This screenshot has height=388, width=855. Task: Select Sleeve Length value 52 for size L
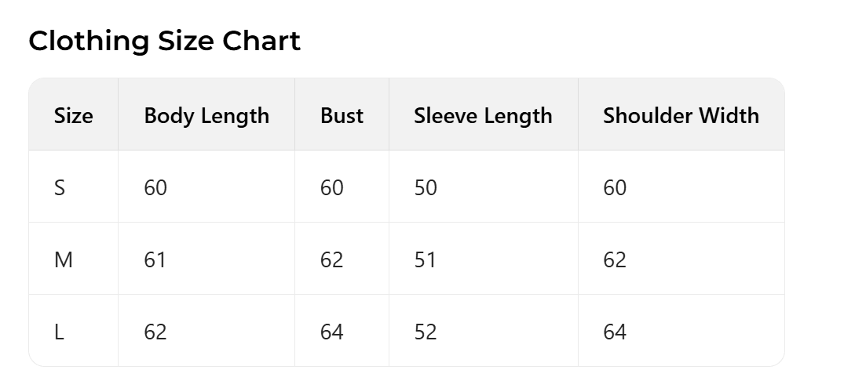click(426, 332)
